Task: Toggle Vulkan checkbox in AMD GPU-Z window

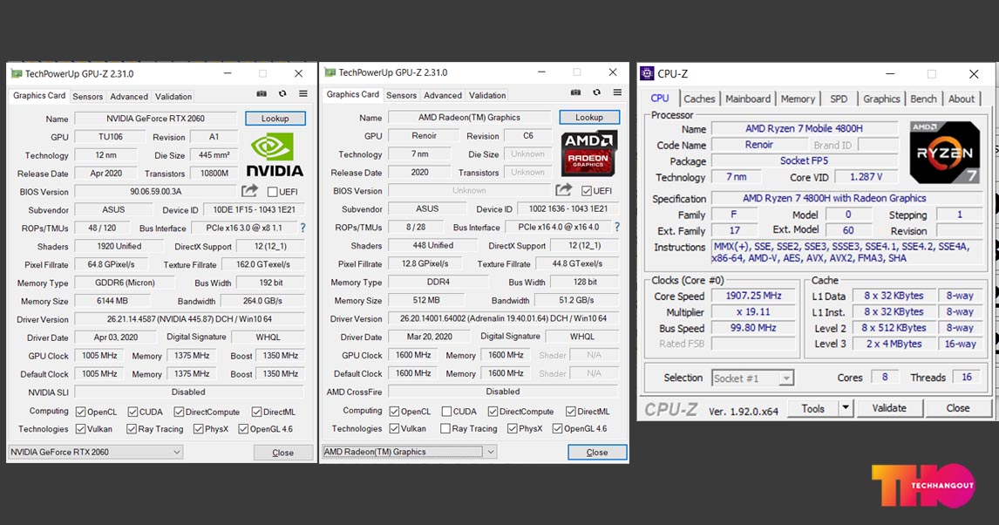Action: click(x=394, y=429)
